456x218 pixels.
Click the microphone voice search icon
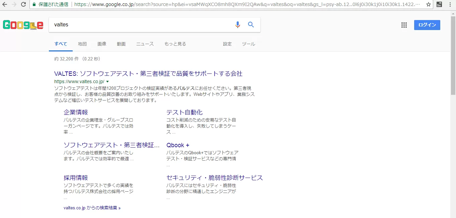coord(238,24)
